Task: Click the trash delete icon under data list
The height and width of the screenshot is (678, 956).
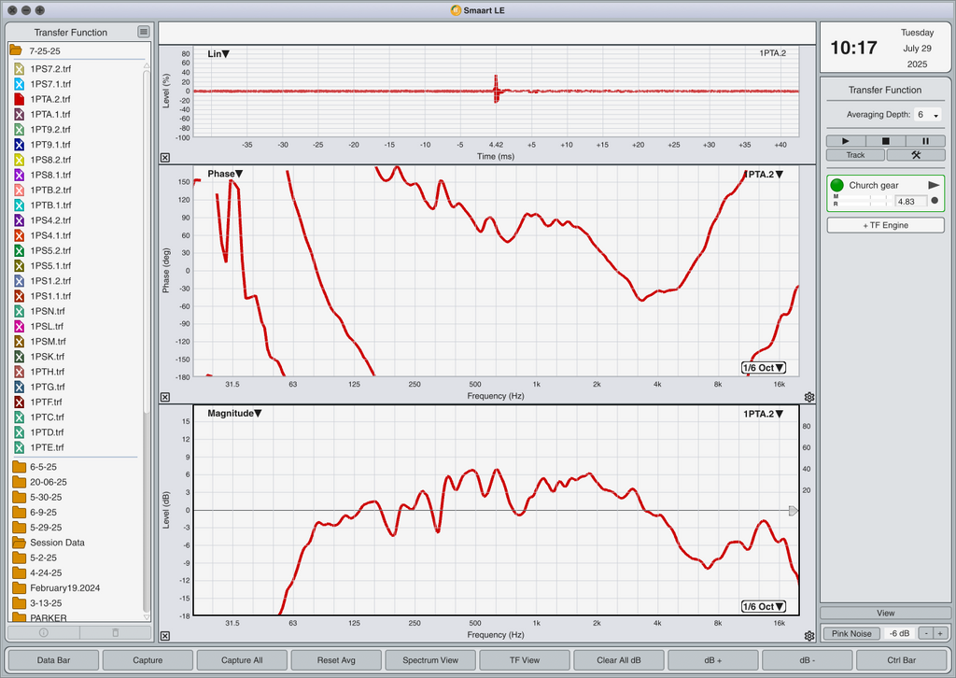Action: (x=116, y=633)
